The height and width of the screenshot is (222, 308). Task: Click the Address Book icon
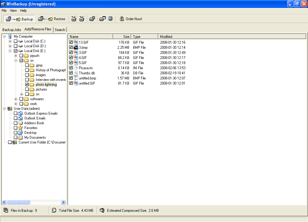tap(20, 123)
